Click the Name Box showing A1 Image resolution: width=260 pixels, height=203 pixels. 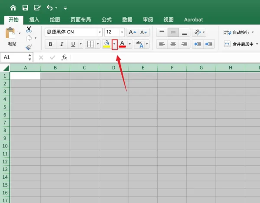14,57
